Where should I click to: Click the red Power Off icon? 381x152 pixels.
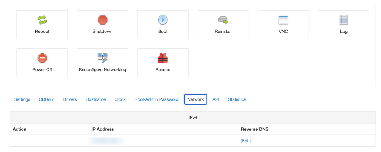[x=42, y=58]
